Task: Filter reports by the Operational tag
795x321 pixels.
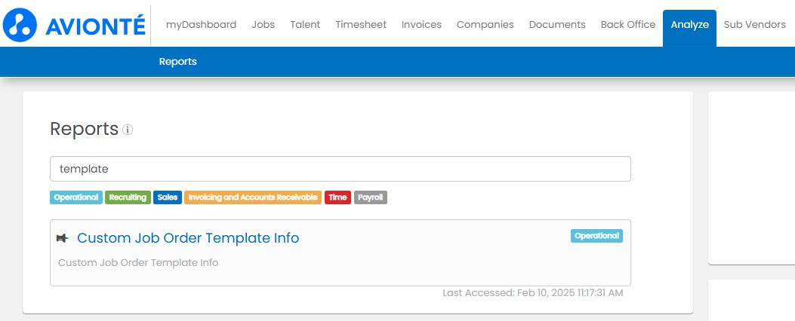Action: [76, 197]
